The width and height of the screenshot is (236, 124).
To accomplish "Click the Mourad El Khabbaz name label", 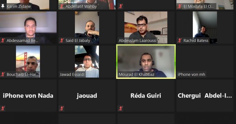I will pos(137,74).
